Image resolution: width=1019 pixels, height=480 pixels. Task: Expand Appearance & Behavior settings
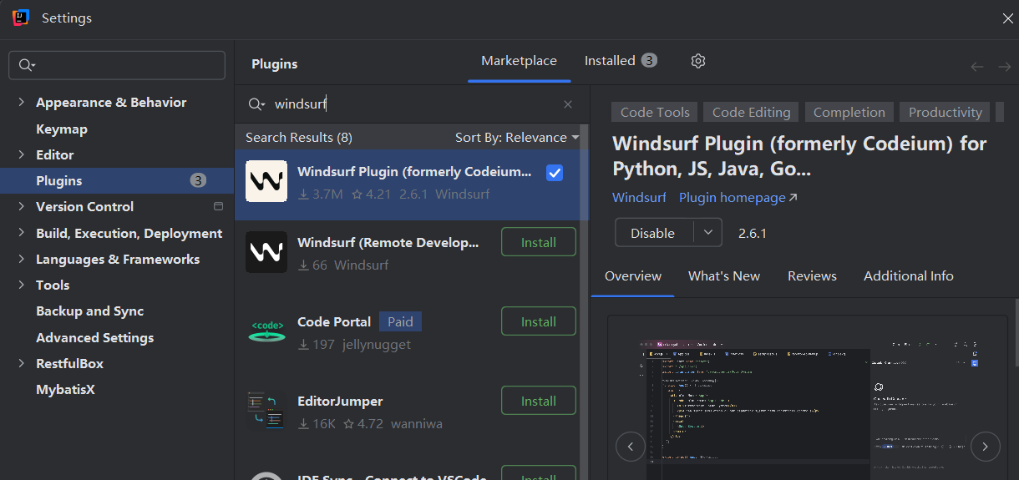21,102
